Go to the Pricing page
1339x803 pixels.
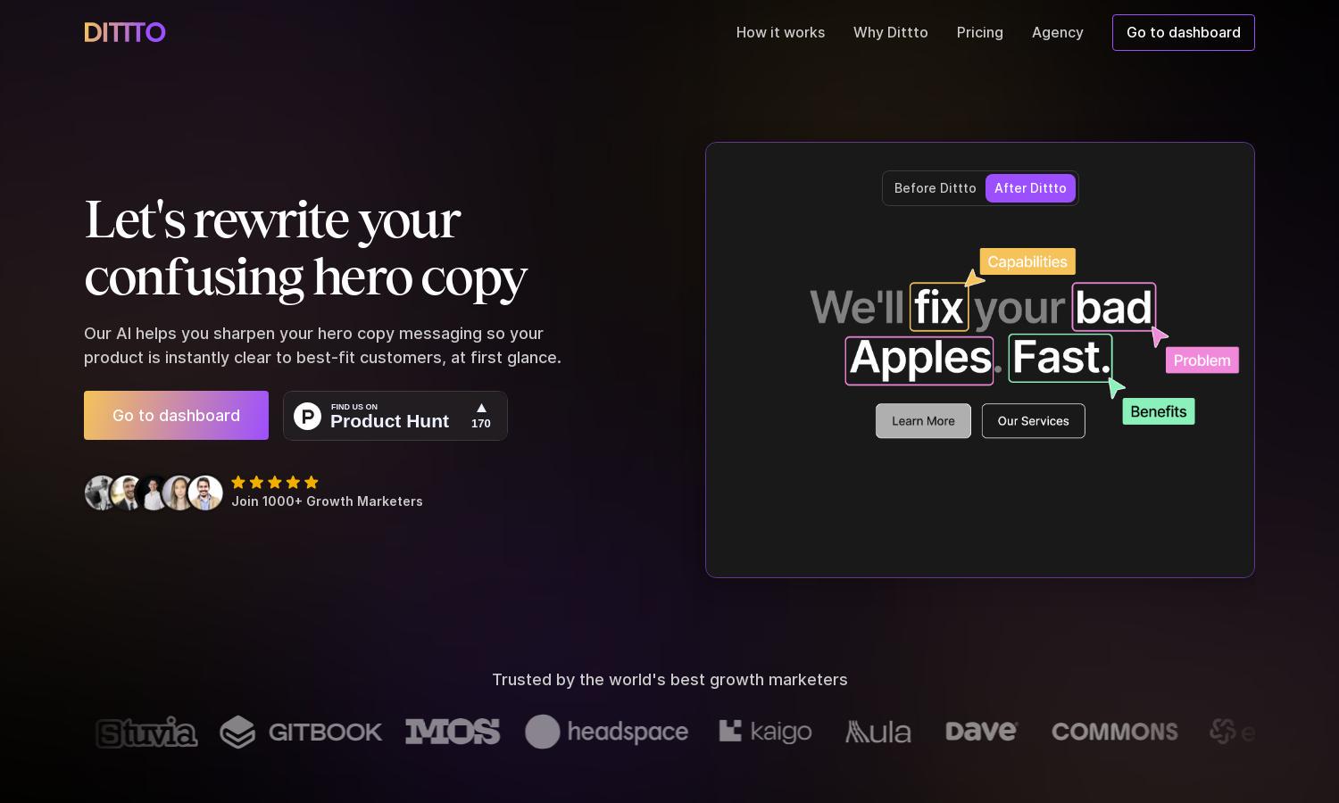pos(980,32)
